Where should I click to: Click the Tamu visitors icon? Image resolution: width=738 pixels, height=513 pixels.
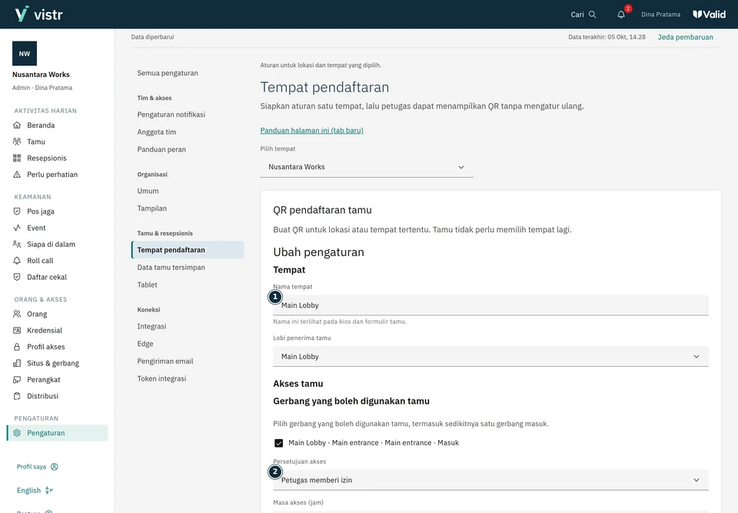pos(17,142)
